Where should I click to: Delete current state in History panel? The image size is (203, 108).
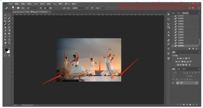coord(197,49)
